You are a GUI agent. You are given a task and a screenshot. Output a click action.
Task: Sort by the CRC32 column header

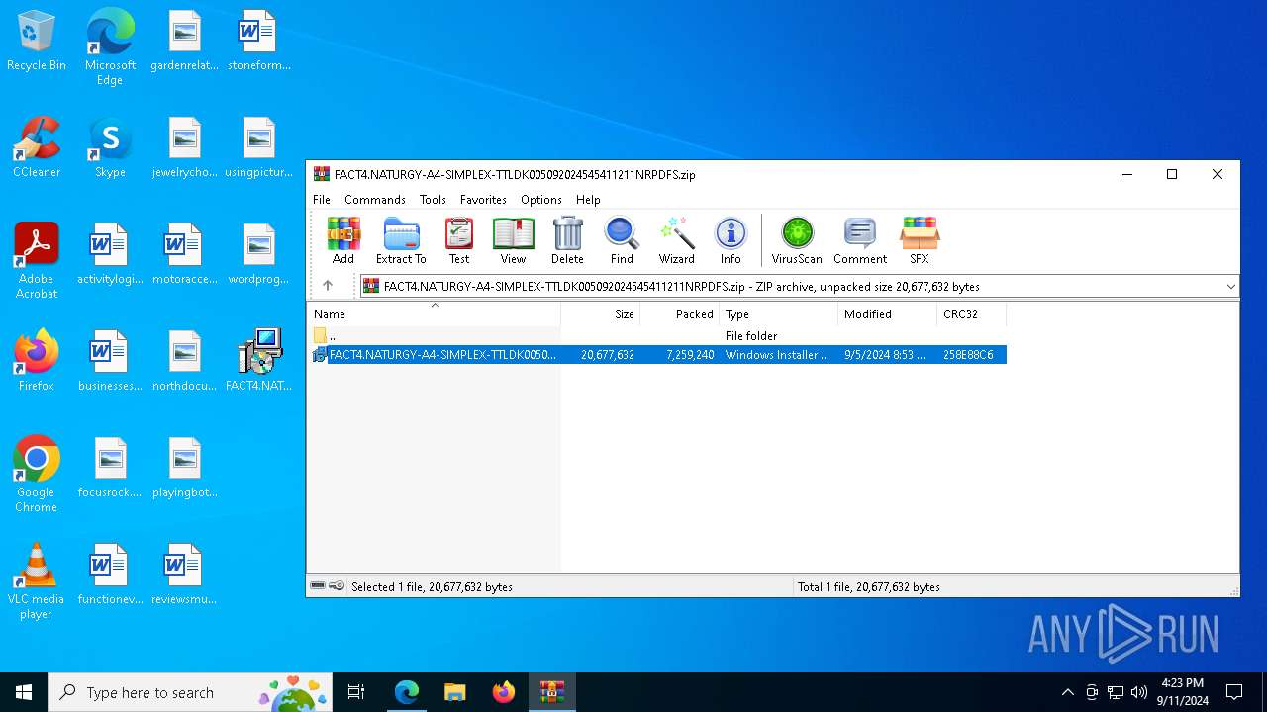pyautogui.click(x=972, y=314)
